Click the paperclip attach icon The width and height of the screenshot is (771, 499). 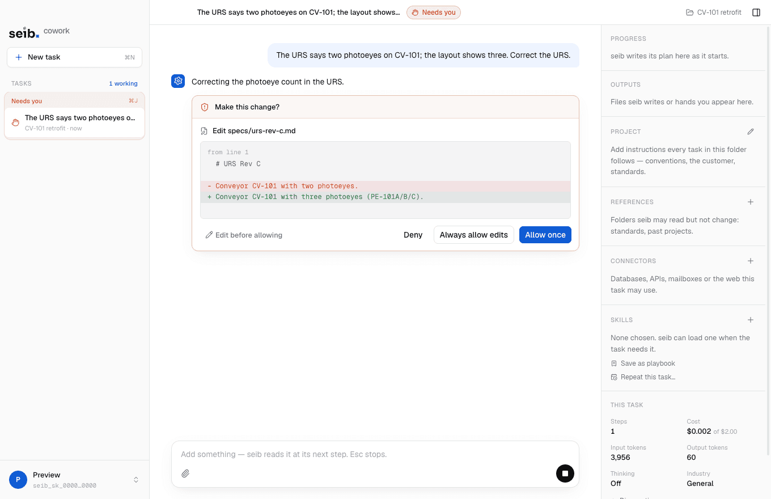pyautogui.click(x=185, y=473)
